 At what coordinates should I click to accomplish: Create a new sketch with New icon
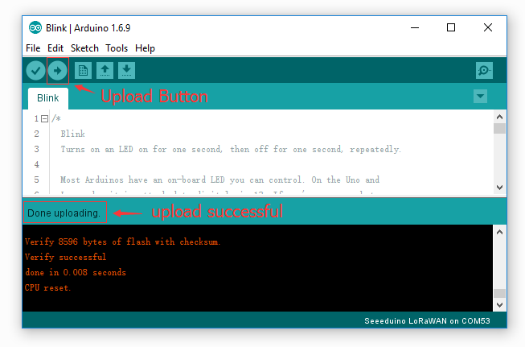(83, 71)
